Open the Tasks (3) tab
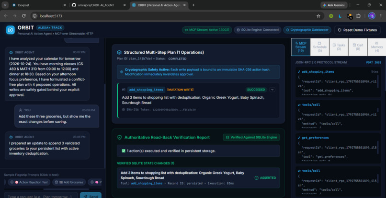The width and height of the screenshot is (386, 198). [x=339, y=47]
